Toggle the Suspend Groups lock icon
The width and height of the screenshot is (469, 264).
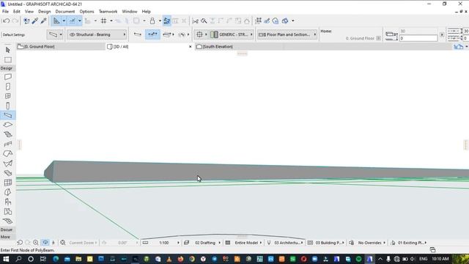pyautogui.click(x=152, y=21)
